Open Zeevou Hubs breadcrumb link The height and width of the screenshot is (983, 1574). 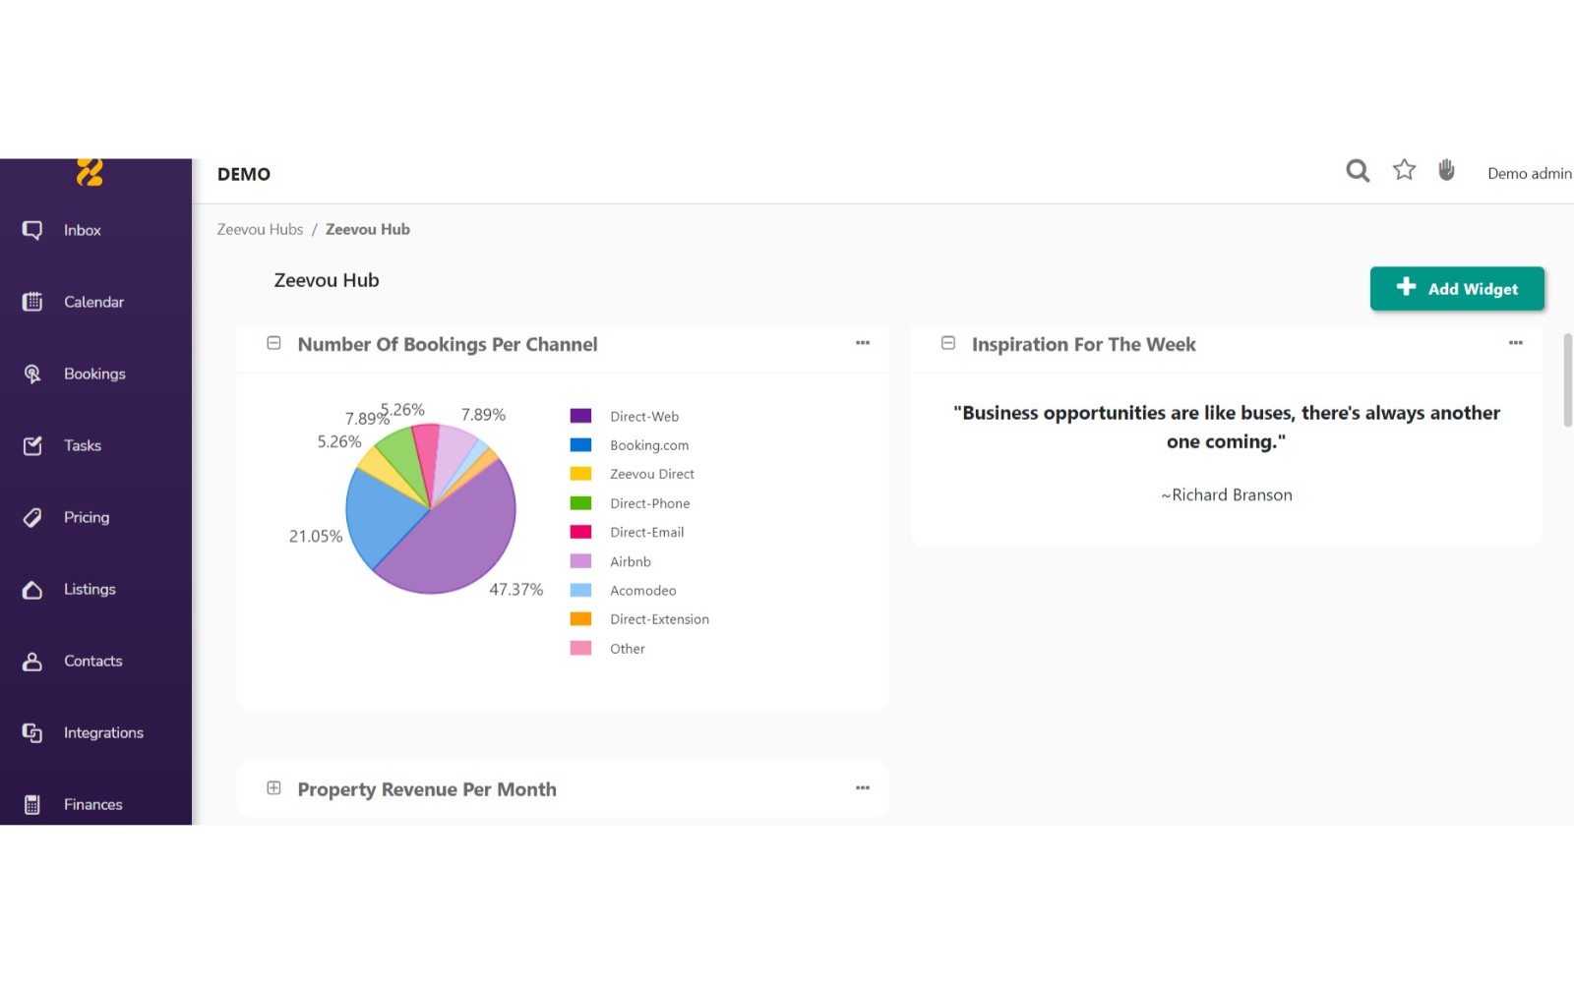click(260, 229)
